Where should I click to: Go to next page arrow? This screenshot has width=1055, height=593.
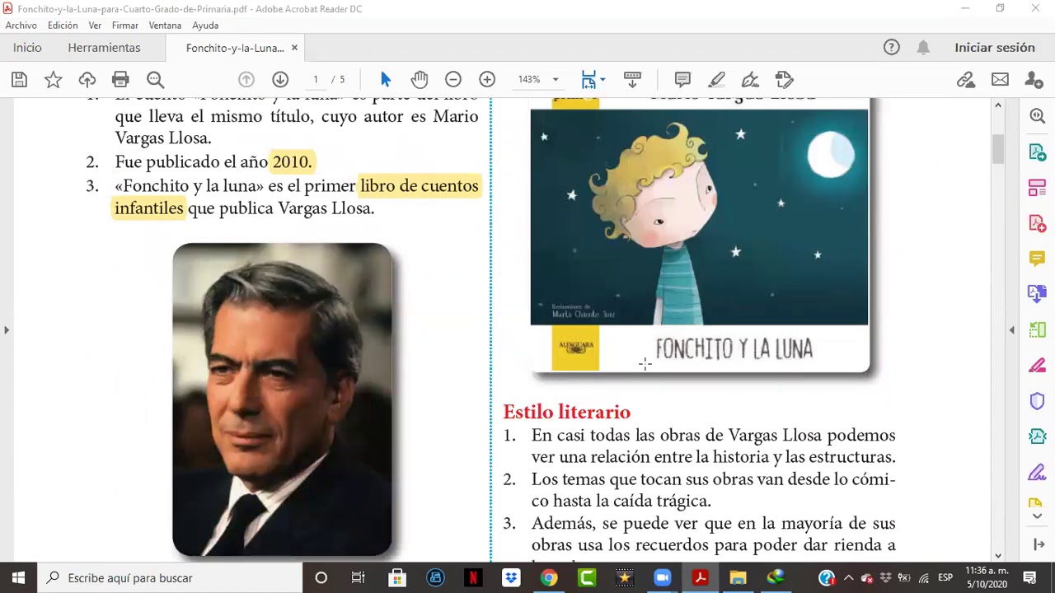pos(280,80)
